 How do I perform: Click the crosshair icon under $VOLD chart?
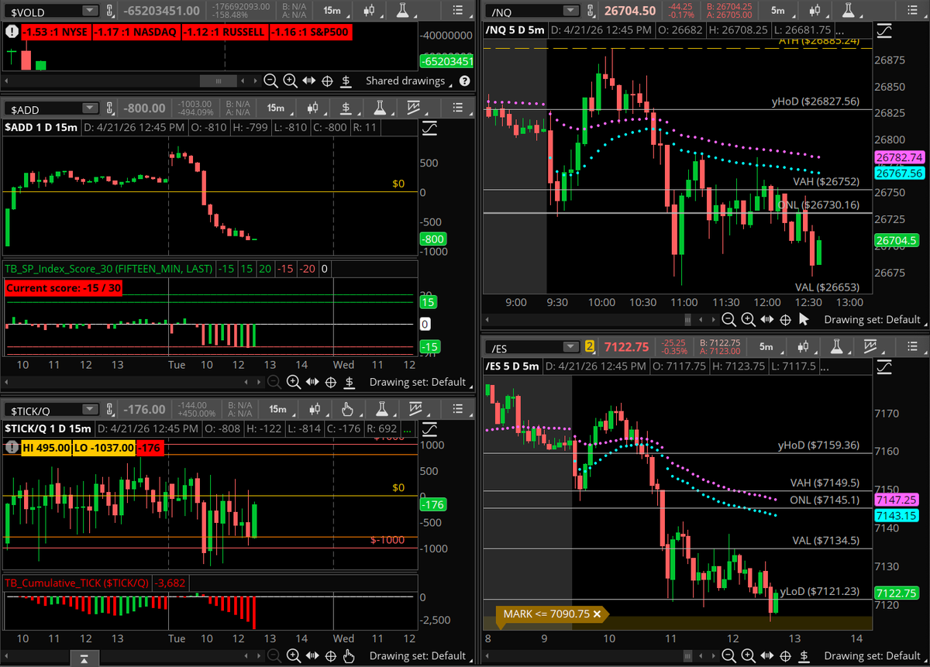point(327,81)
